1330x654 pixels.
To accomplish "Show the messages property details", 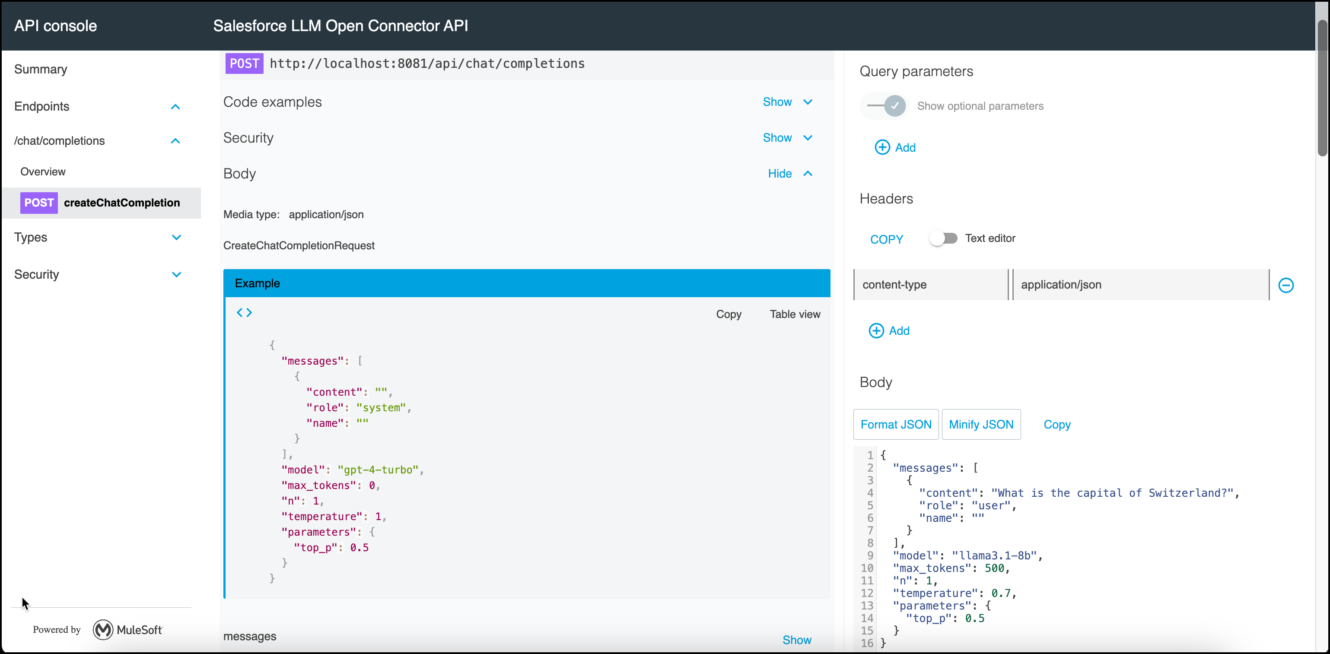I will [797, 640].
